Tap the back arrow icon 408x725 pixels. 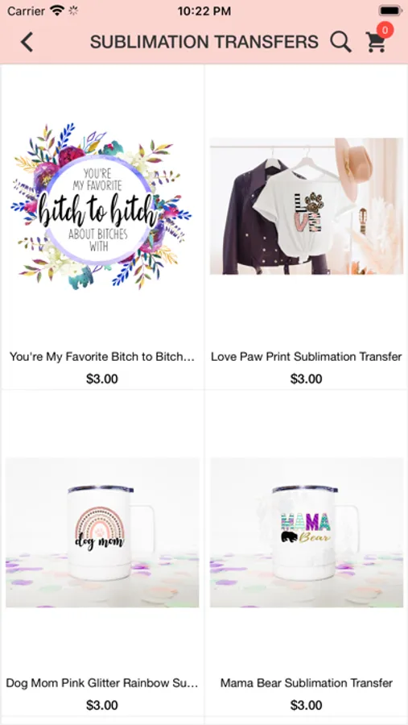pos(27,42)
